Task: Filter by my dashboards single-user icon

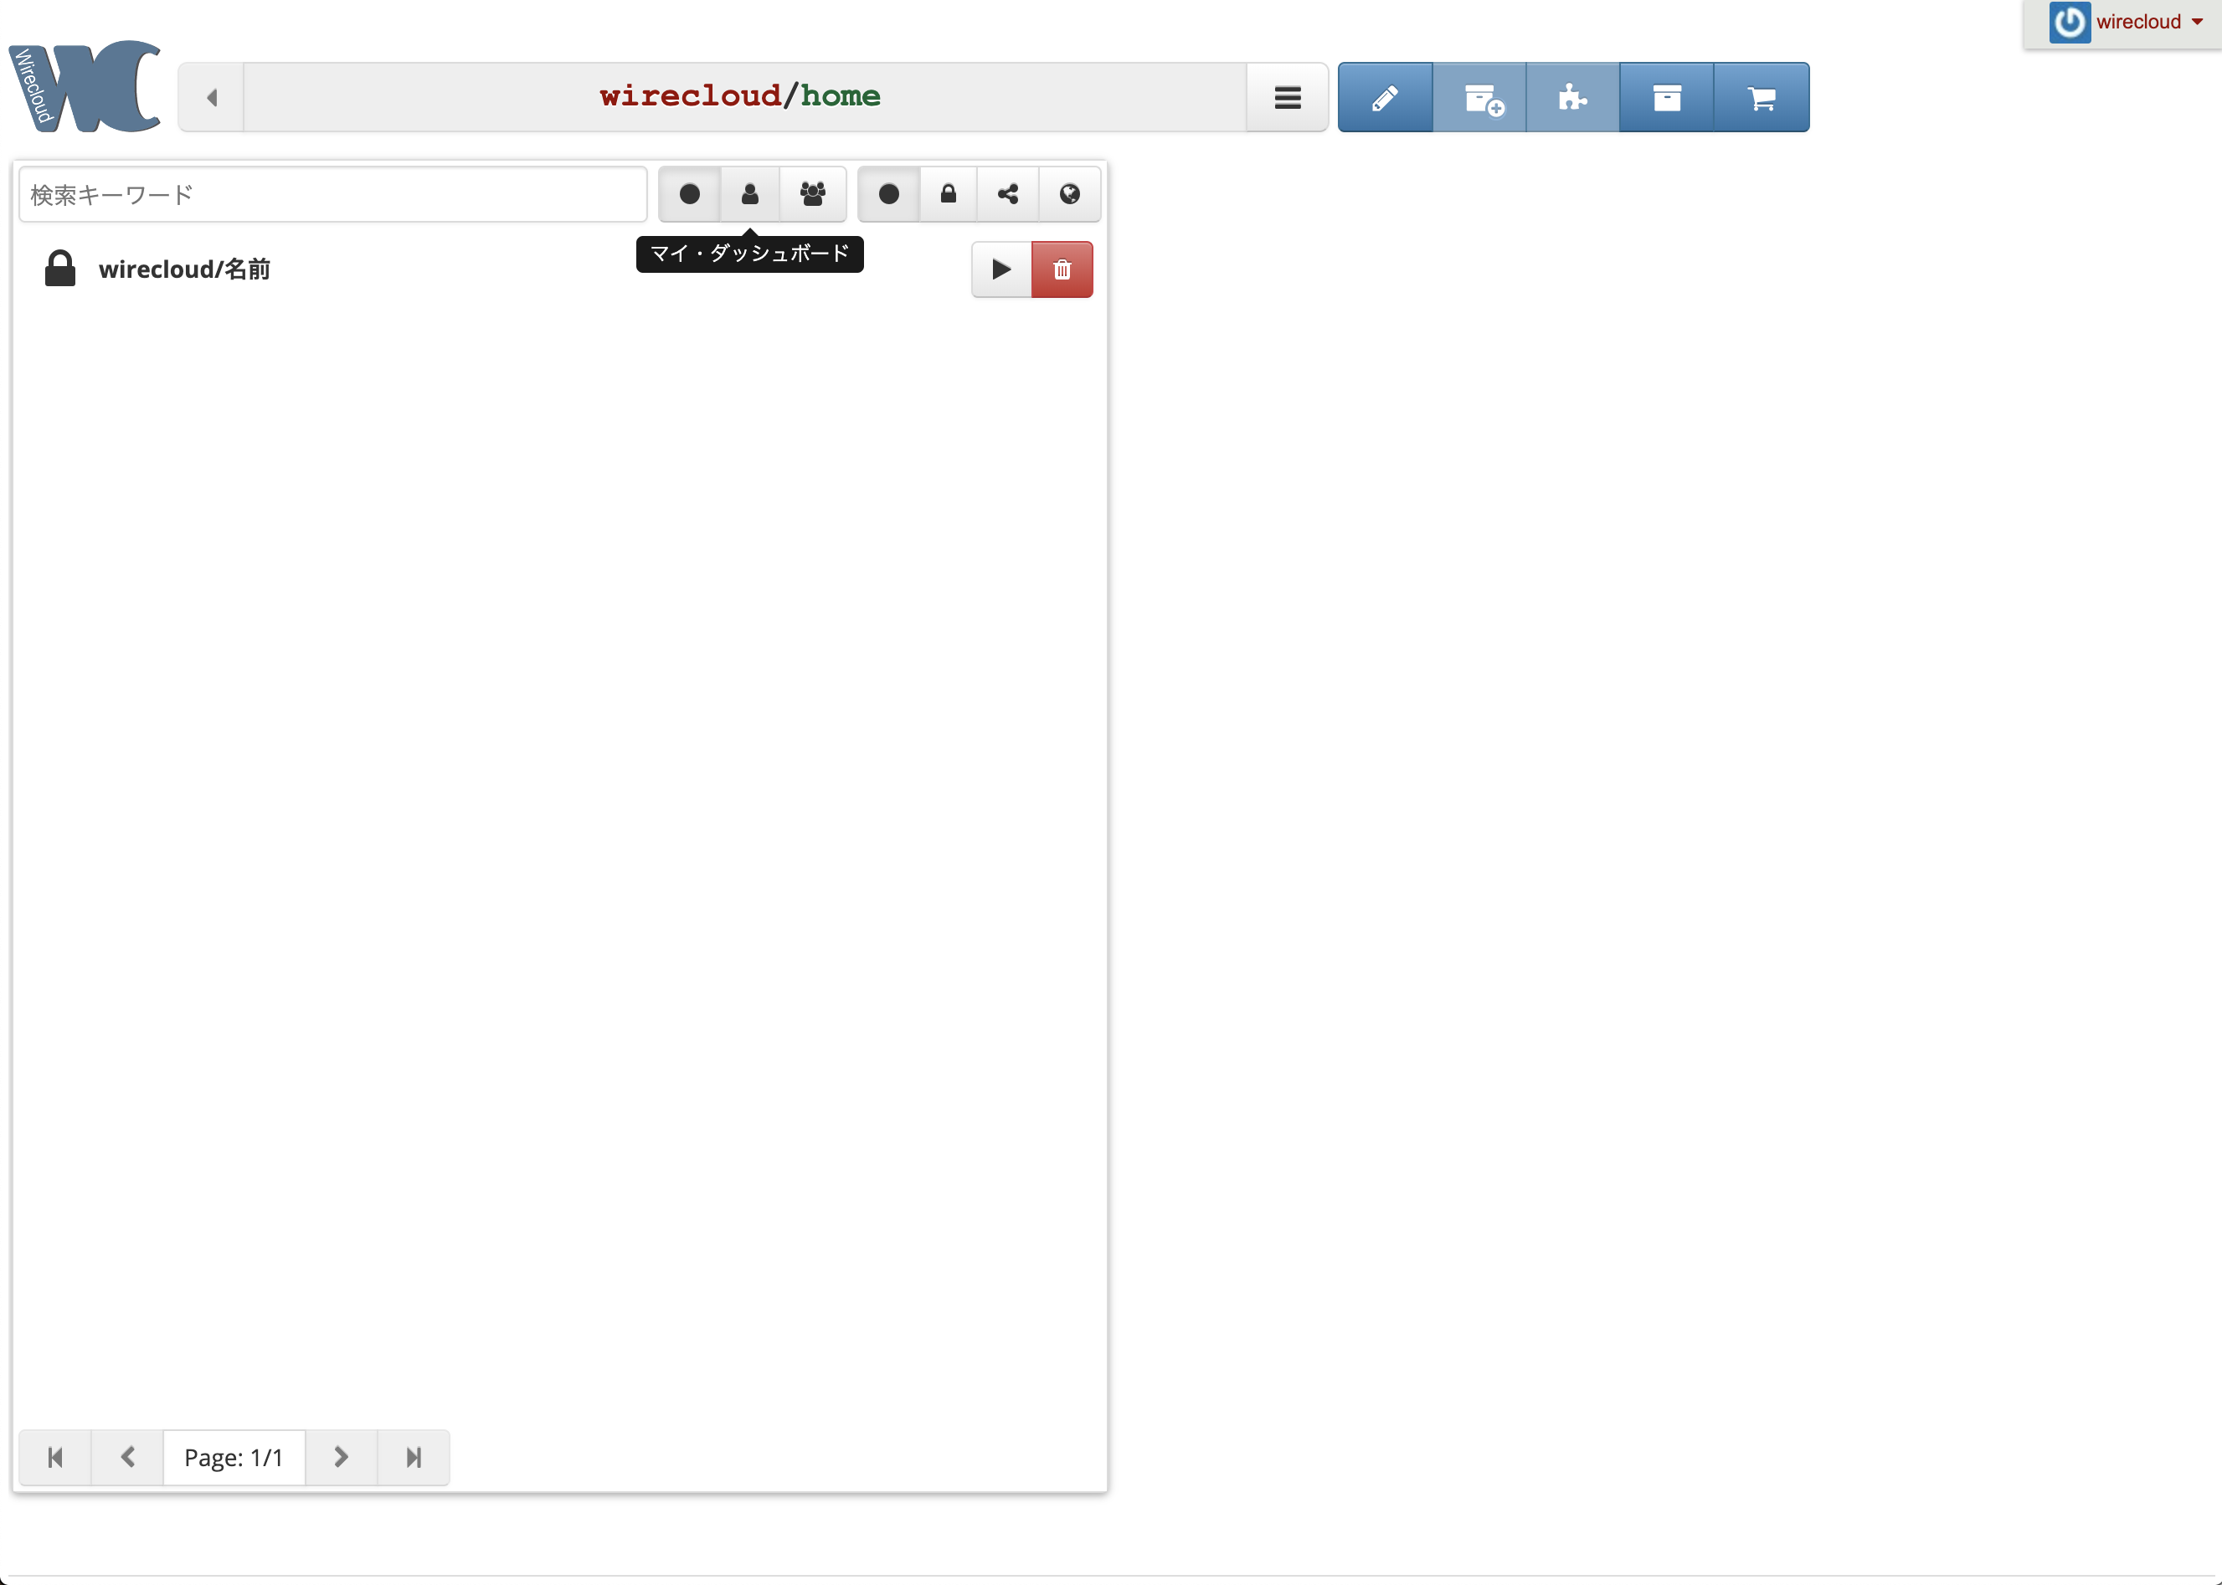Action: click(750, 194)
